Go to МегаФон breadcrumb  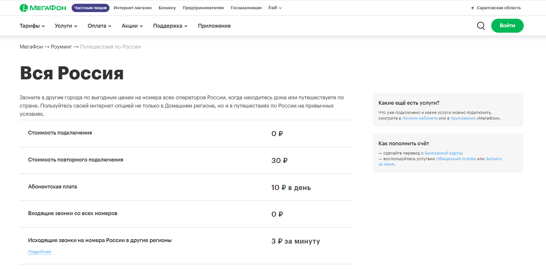coord(31,47)
